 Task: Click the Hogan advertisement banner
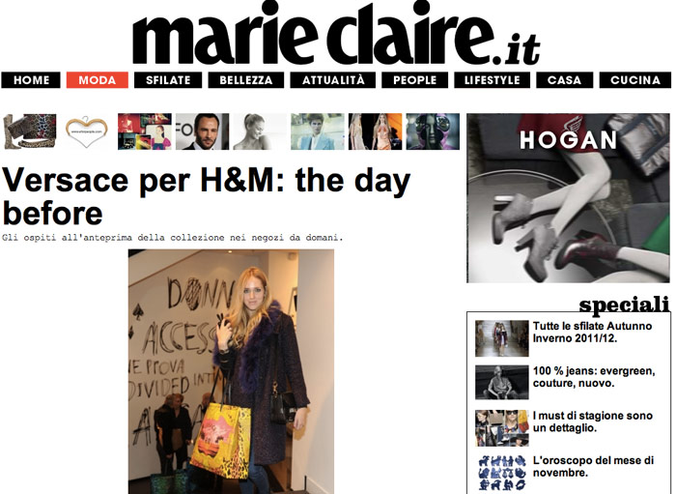click(x=568, y=198)
